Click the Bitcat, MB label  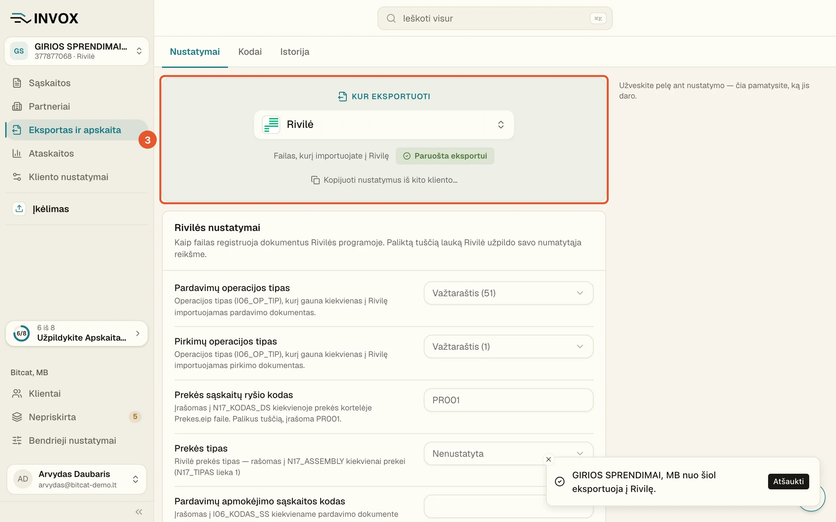29,372
